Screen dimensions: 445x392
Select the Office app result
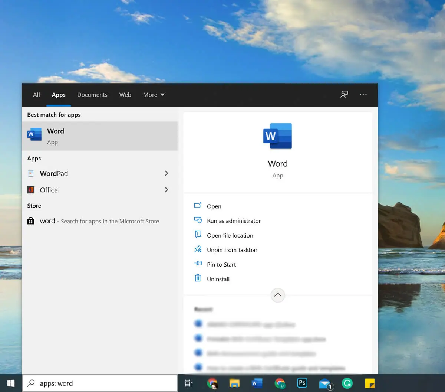click(x=93, y=190)
